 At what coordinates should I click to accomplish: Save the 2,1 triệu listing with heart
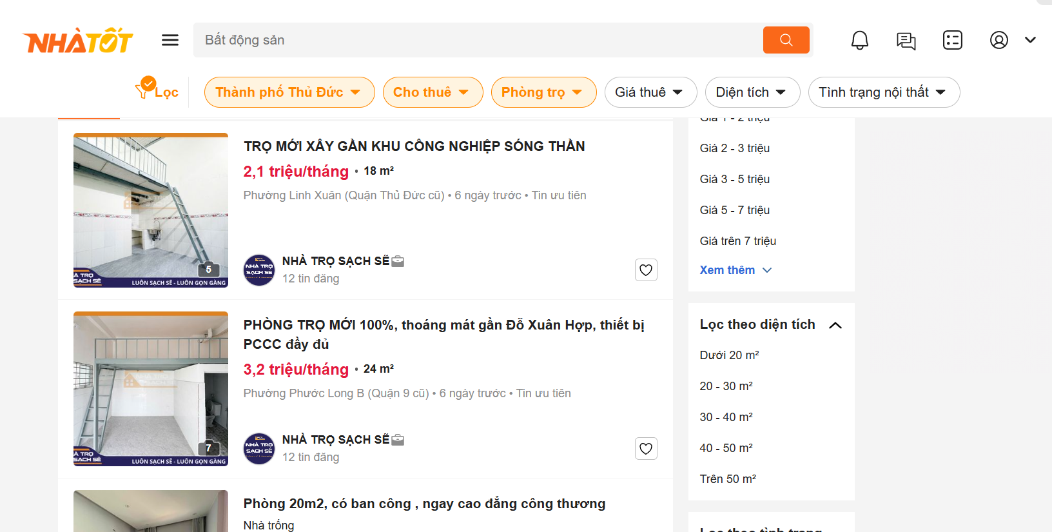coord(646,270)
